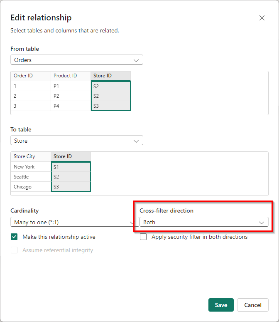
Task: Open the To table dropdown showing Store
Action: coord(76,141)
